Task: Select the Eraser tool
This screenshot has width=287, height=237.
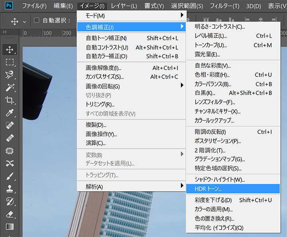Action: point(10,214)
